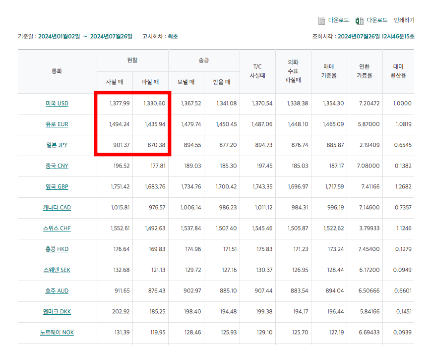Select EUR conversion rate 1.0819
The width and height of the screenshot is (431, 345).
click(x=404, y=124)
